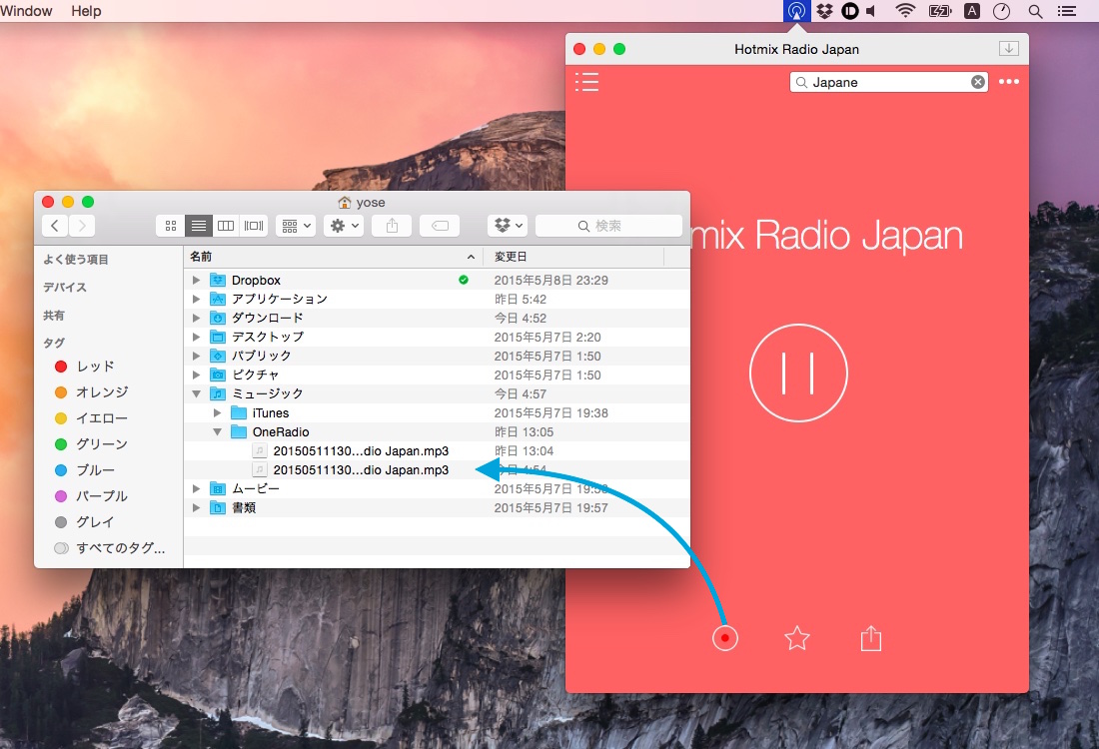Viewport: 1099px width, 749px height.
Task: Select the mp3 file modified 昨日 13:04
Action: tap(436, 450)
